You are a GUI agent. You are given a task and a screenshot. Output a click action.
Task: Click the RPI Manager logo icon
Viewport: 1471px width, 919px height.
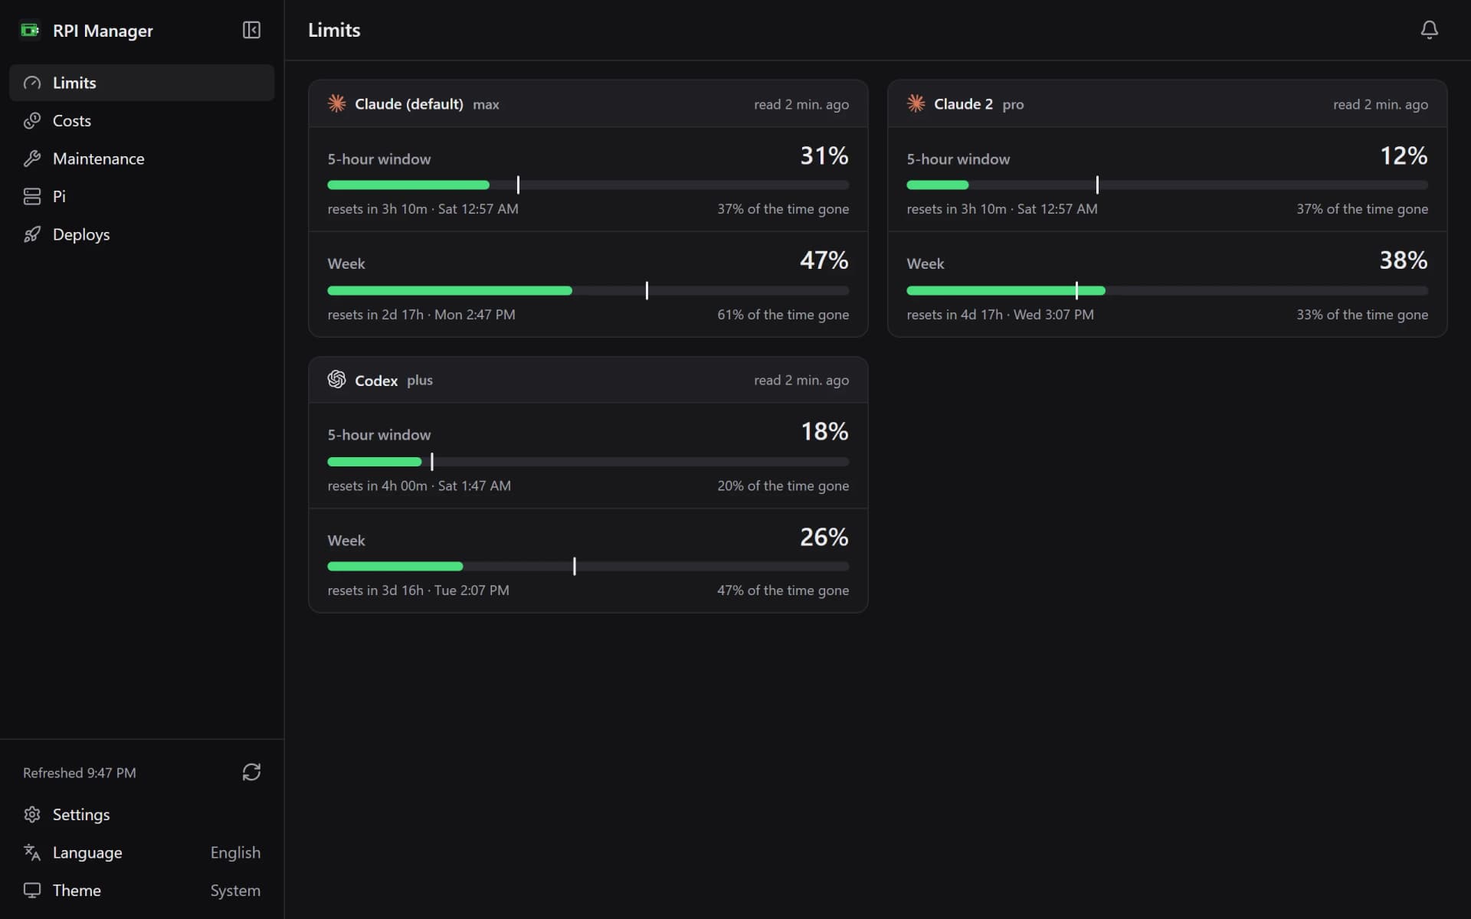(30, 30)
